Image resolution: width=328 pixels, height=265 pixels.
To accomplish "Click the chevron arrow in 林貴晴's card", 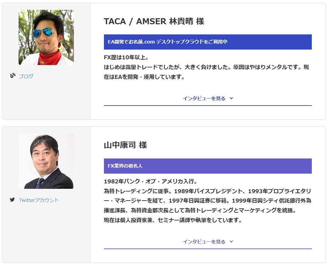I will pos(231,98).
